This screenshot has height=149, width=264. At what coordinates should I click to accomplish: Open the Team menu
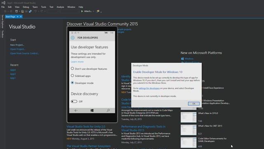click(x=35, y=7)
